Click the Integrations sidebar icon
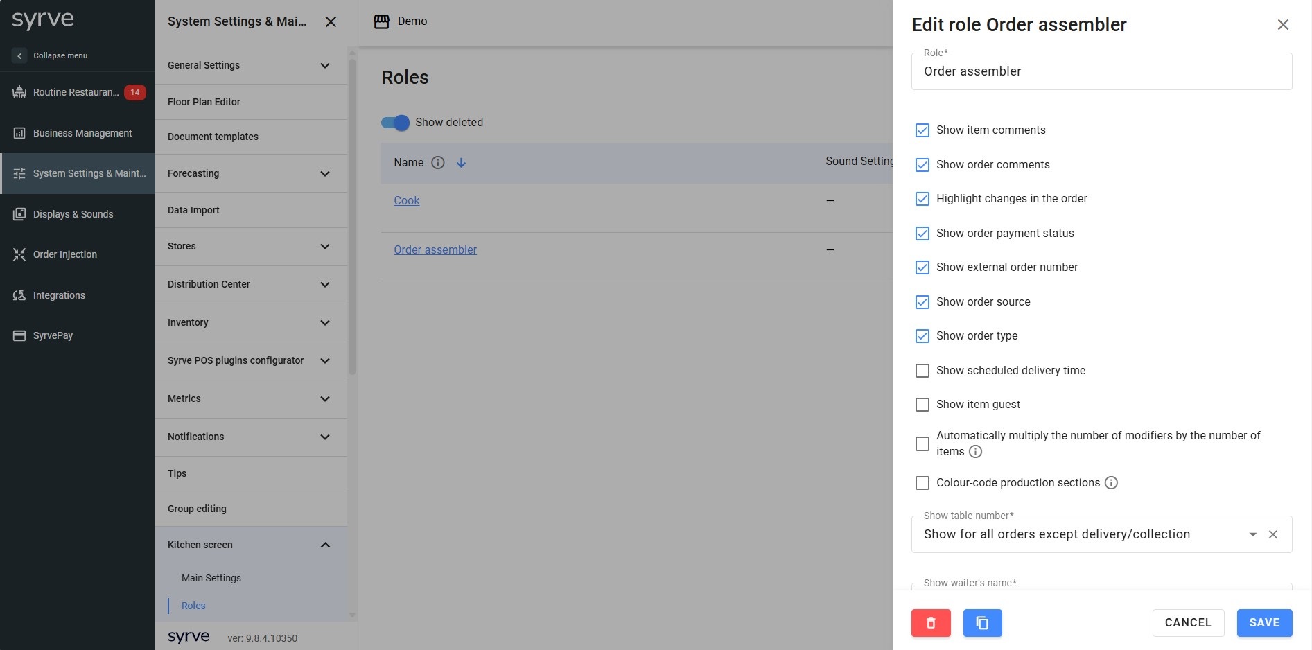The width and height of the screenshot is (1312, 650). (x=19, y=295)
